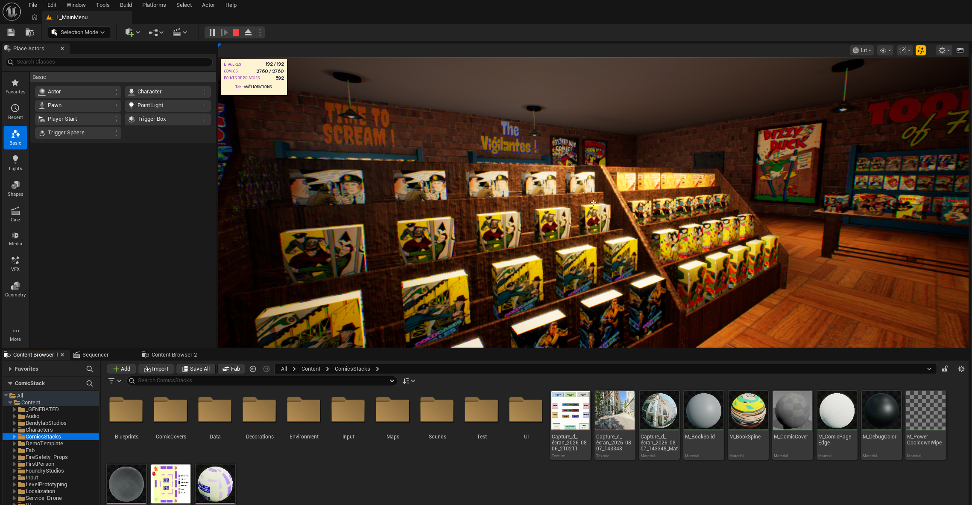Screen dimensions: 972x505
Task: Click the Content breadcrumb in the path
Action: [x=311, y=369]
